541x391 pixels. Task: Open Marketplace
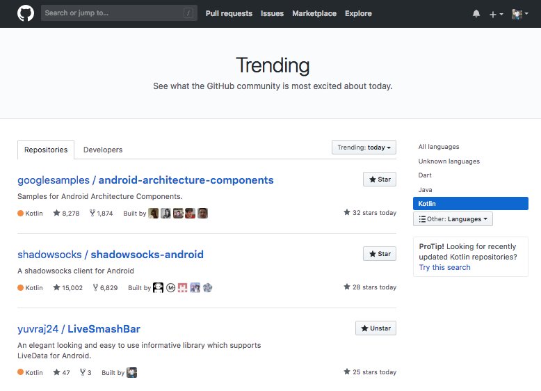click(x=314, y=13)
